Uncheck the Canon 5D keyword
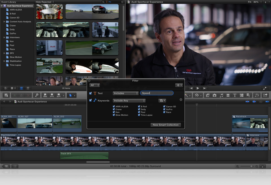The width and height of the screenshot is (271, 185). point(164,106)
